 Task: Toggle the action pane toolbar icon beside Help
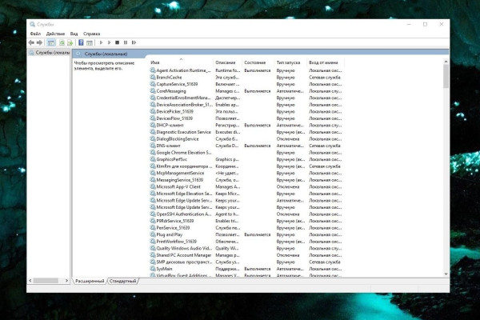pyautogui.click(x=90, y=42)
